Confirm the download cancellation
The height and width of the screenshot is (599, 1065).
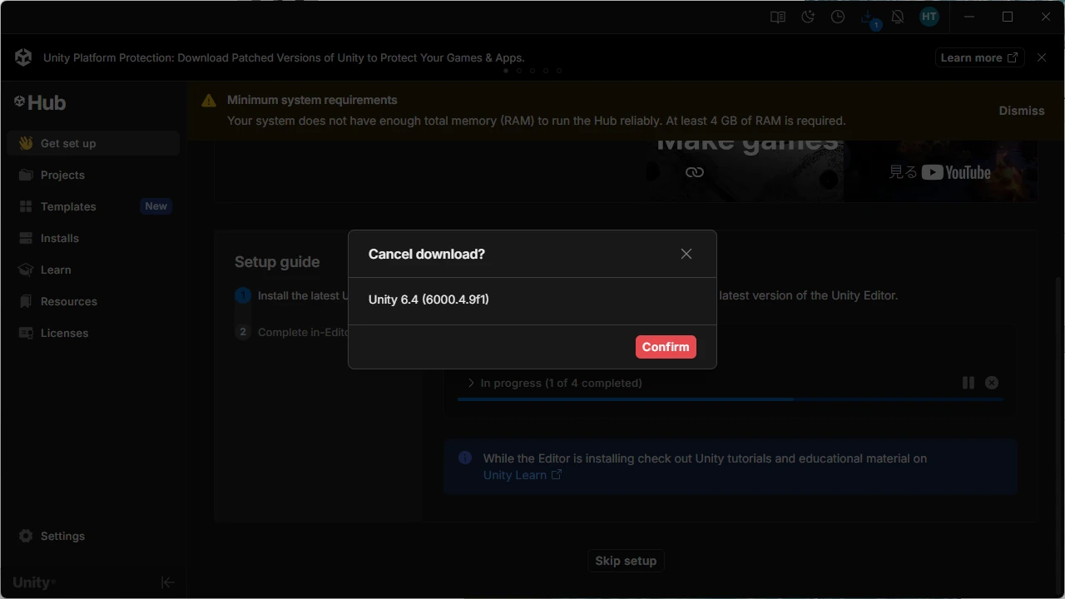pyautogui.click(x=666, y=347)
